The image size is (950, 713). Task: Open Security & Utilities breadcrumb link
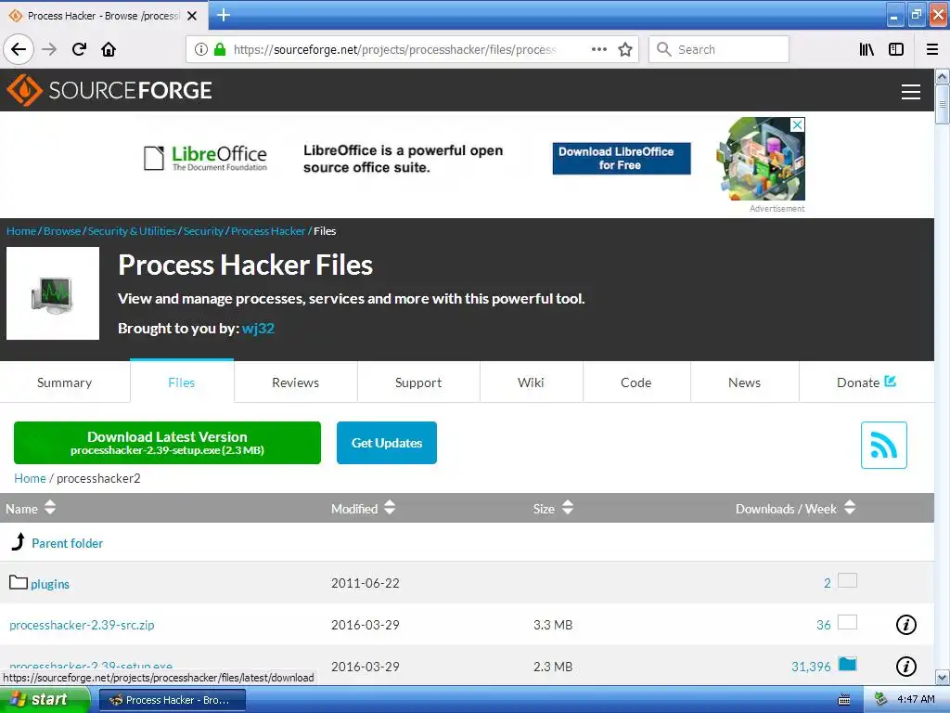coord(132,231)
